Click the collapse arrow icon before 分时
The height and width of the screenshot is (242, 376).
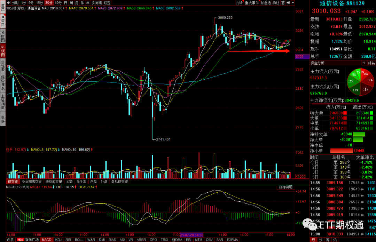pyautogui.click(x=9, y=3)
